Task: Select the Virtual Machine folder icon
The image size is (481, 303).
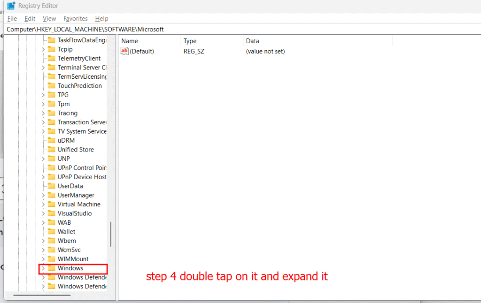Action: click(52, 205)
